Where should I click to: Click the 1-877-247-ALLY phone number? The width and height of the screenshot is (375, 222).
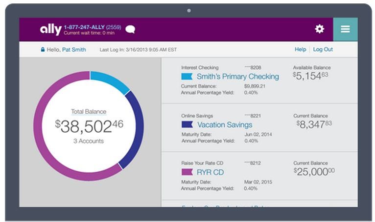pos(93,27)
